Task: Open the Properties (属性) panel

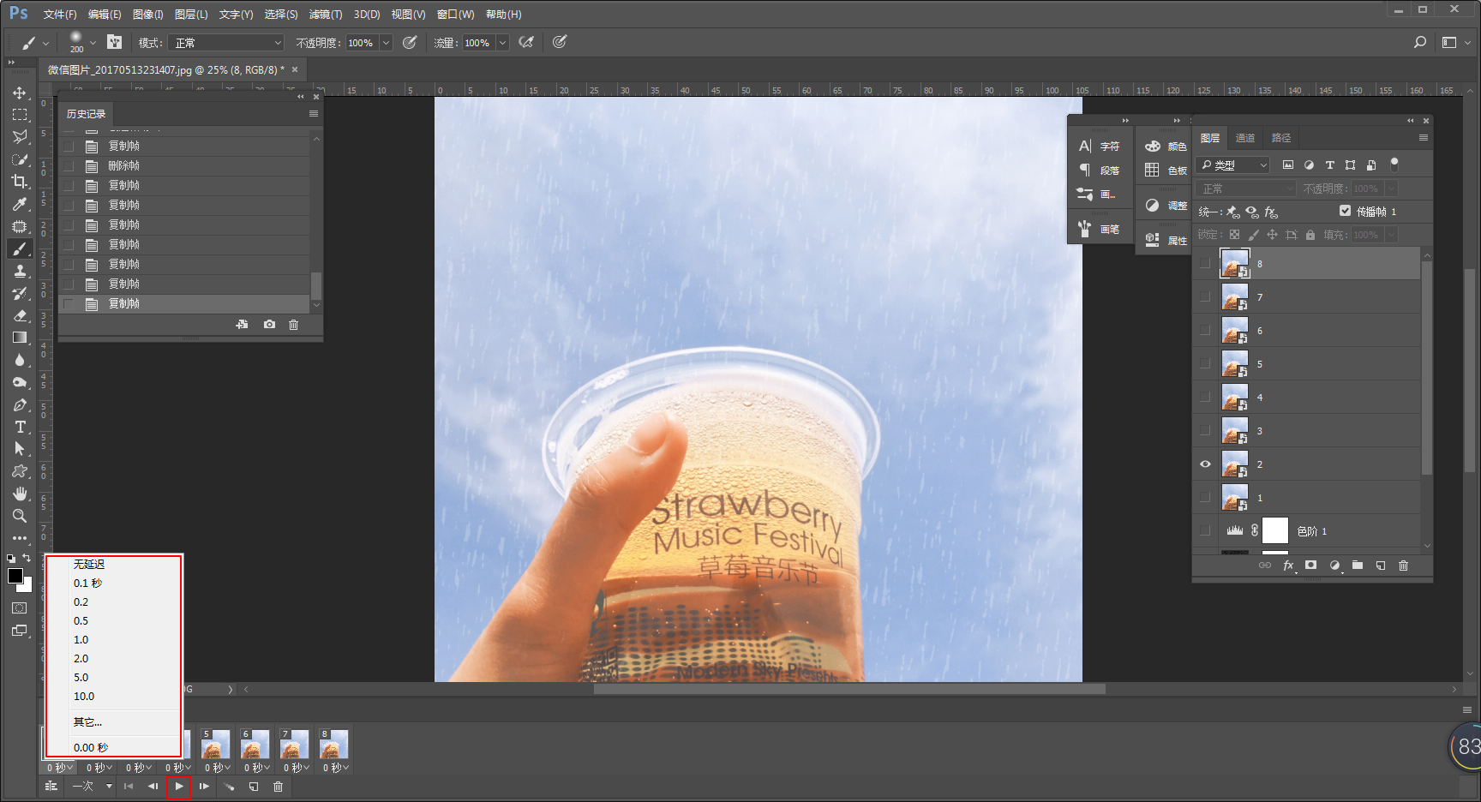Action: tap(1166, 241)
